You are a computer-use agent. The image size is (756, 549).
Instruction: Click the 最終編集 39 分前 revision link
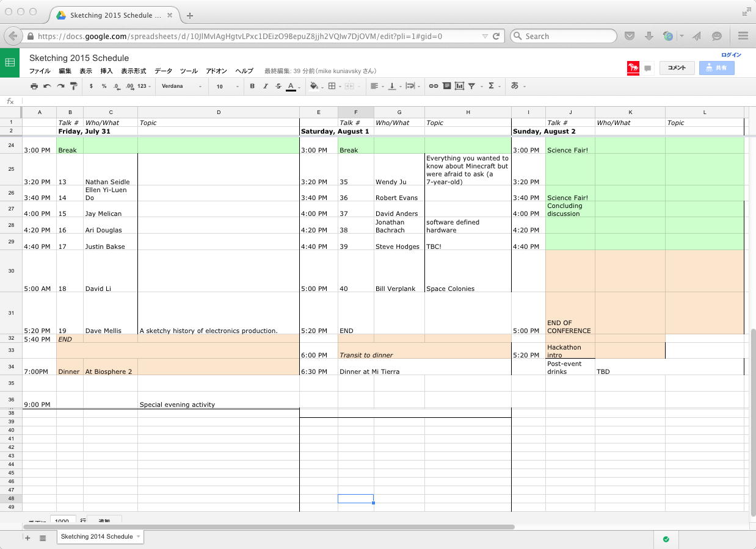320,71
